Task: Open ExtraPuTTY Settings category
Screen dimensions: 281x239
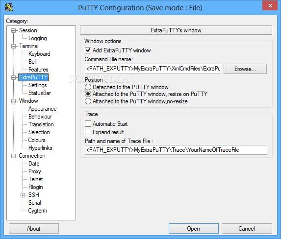Action: click(x=37, y=85)
